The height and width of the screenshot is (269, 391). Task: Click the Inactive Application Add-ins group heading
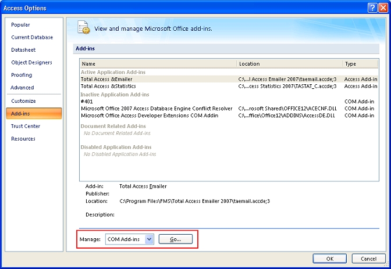pos(115,95)
